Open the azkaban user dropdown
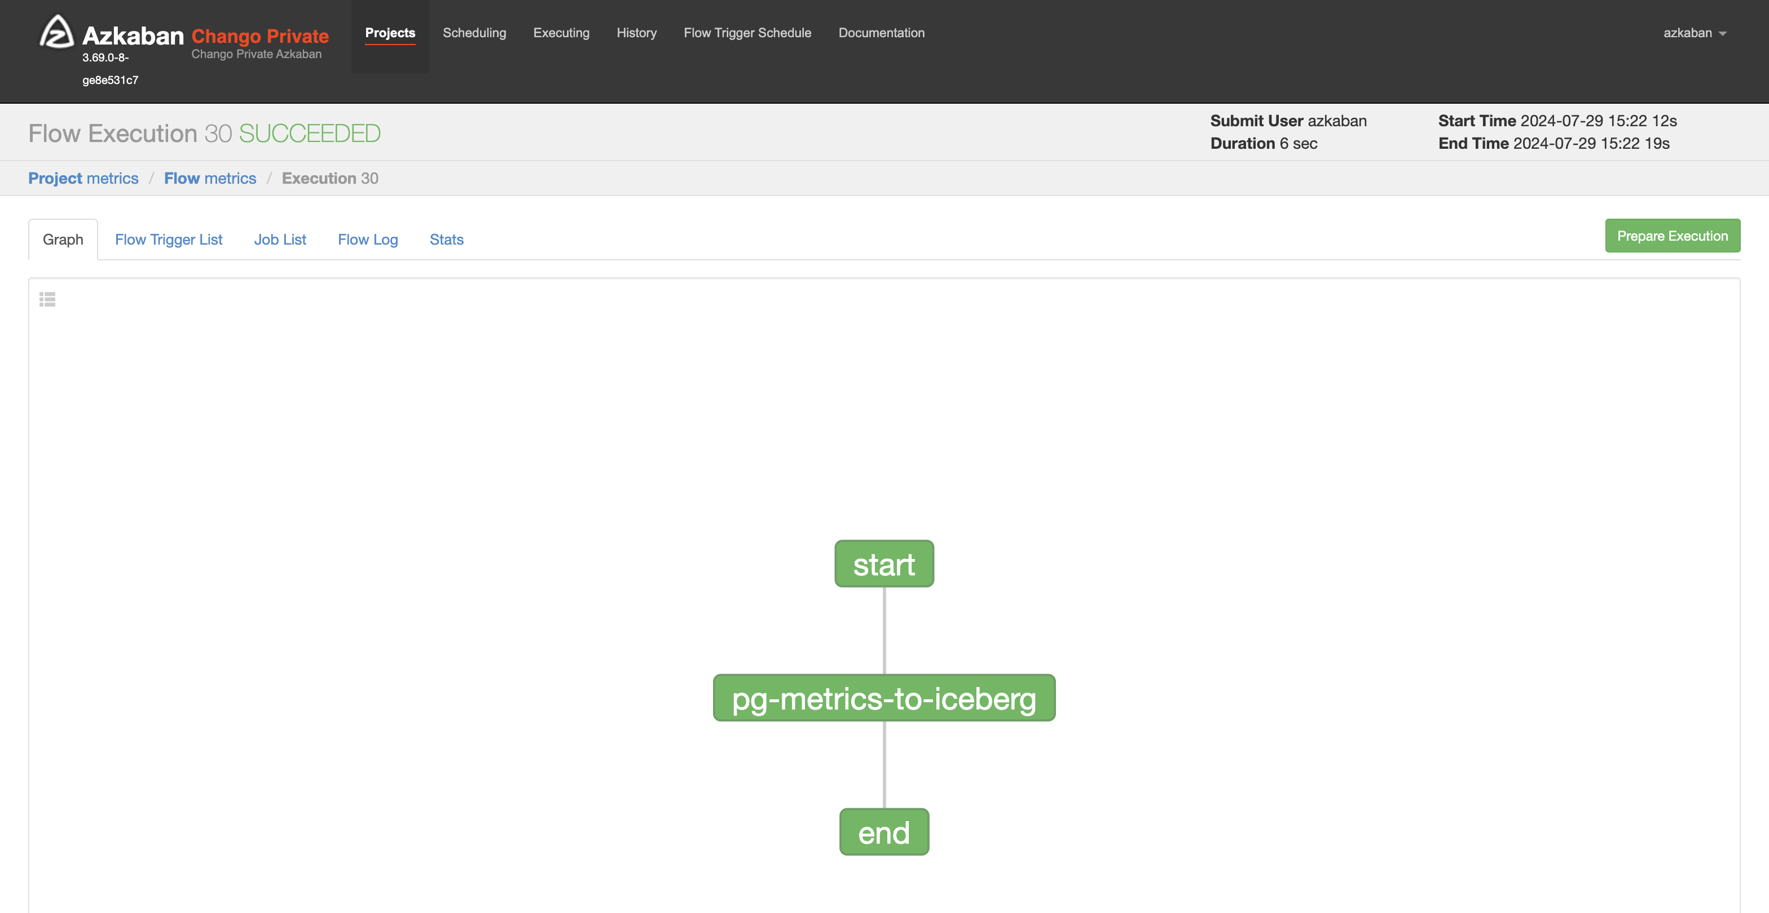The width and height of the screenshot is (1769, 913). (1694, 33)
